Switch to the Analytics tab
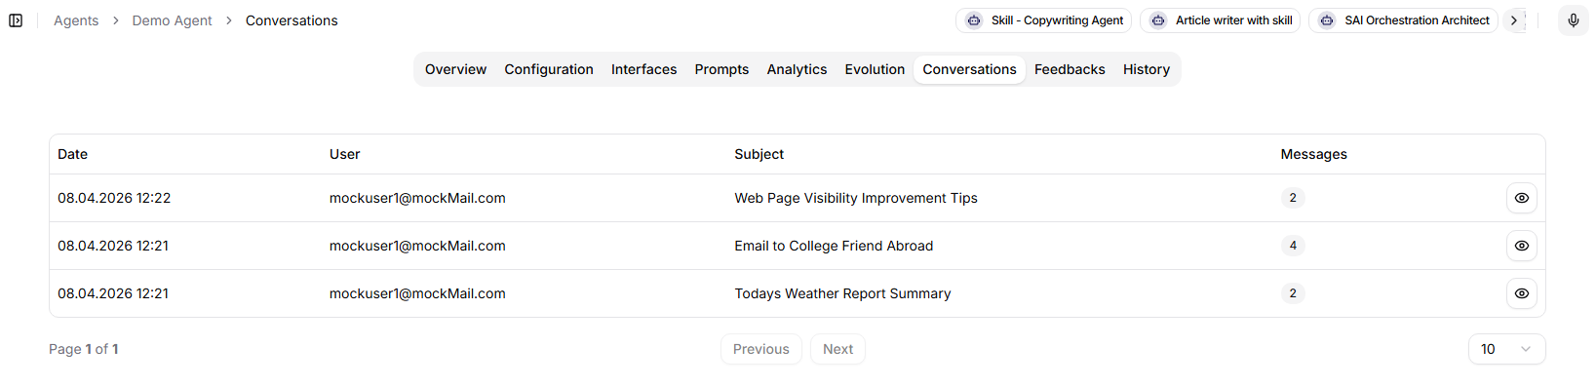 tap(797, 69)
